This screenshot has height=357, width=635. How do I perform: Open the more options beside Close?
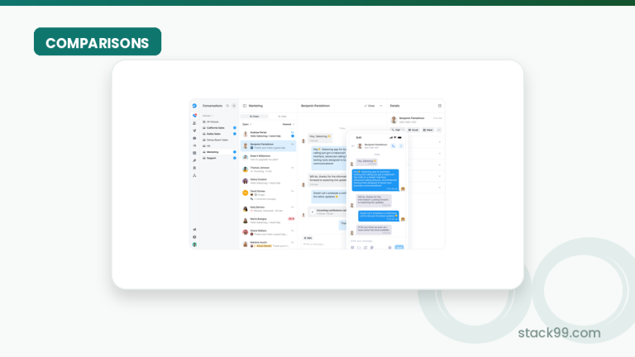[x=380, y=106]
